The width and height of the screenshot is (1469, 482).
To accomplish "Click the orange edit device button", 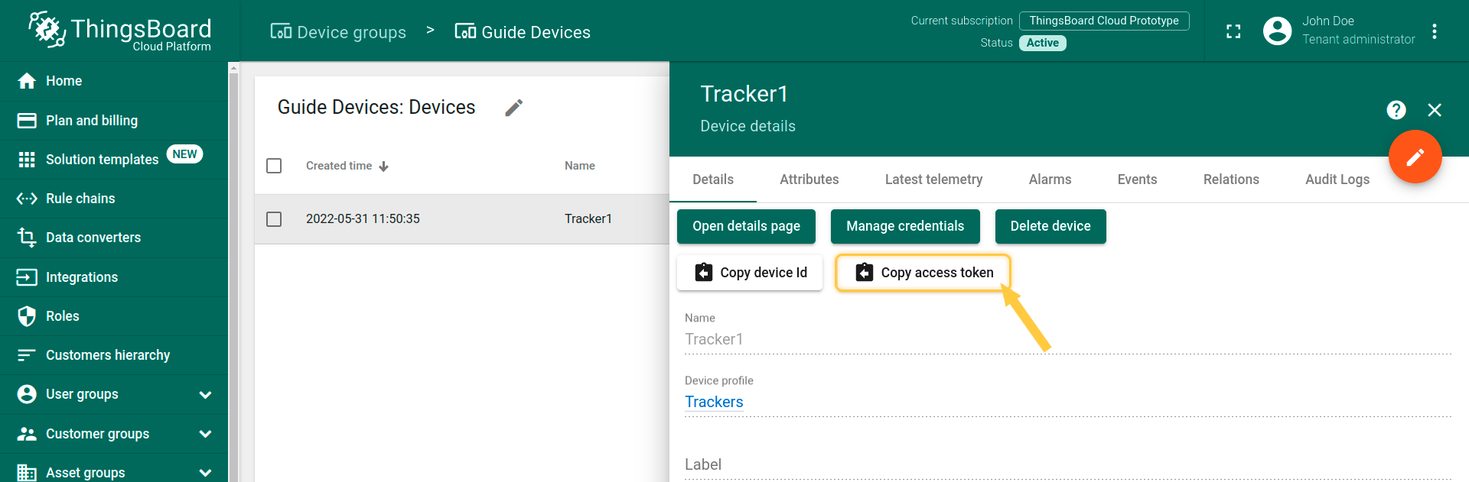I will (1415, 157).
